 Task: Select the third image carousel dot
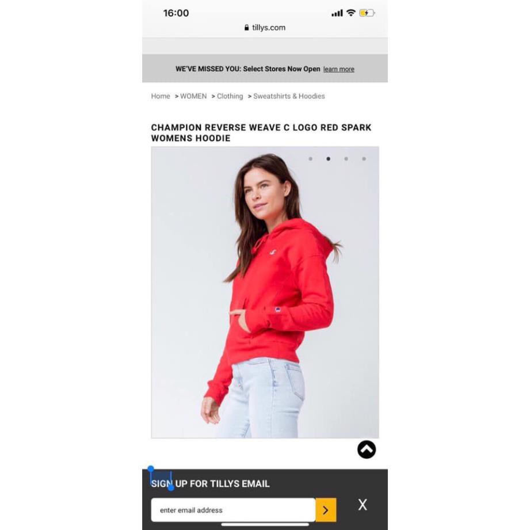click(346, 159)
